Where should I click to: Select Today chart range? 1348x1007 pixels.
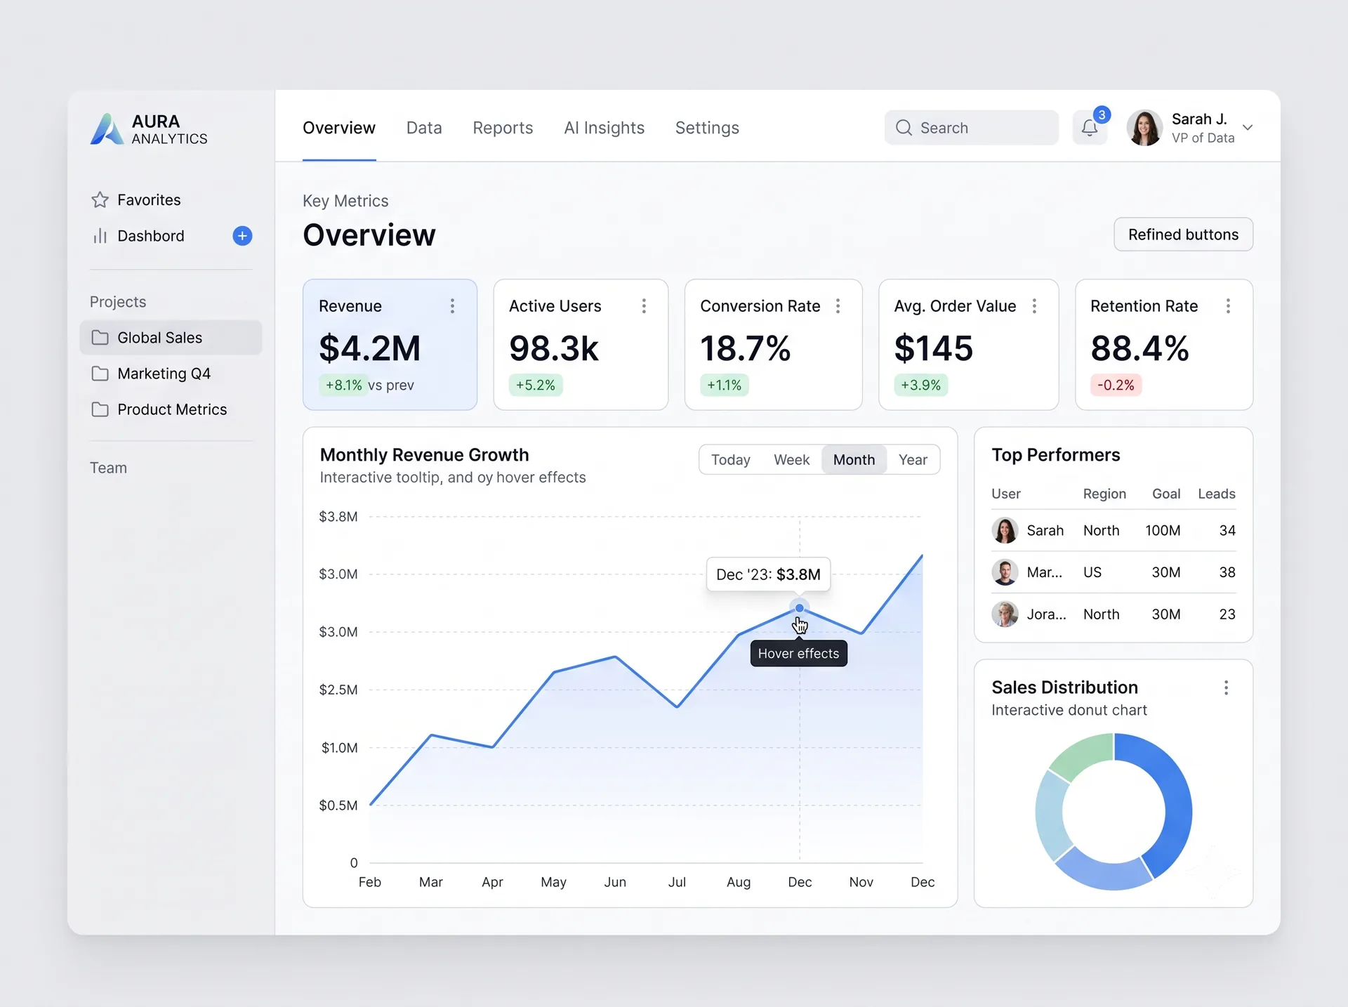point(730,460)
